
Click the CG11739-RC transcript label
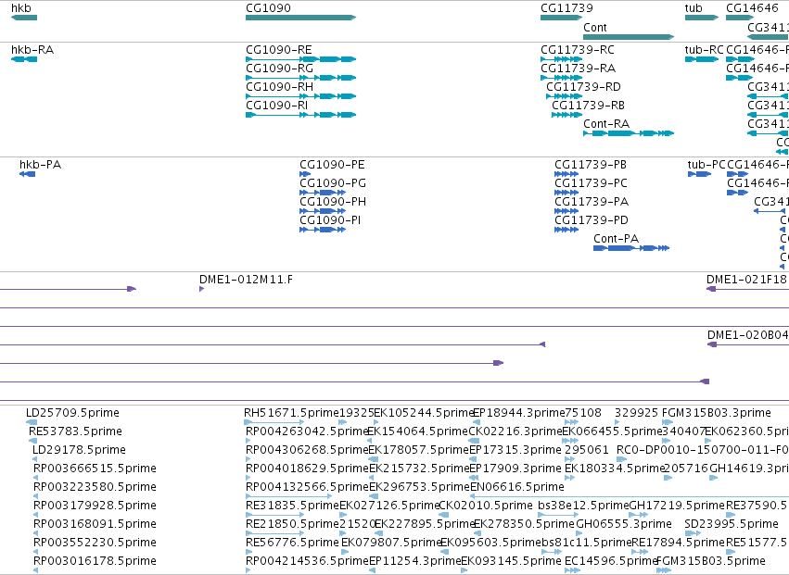(578, 50)
